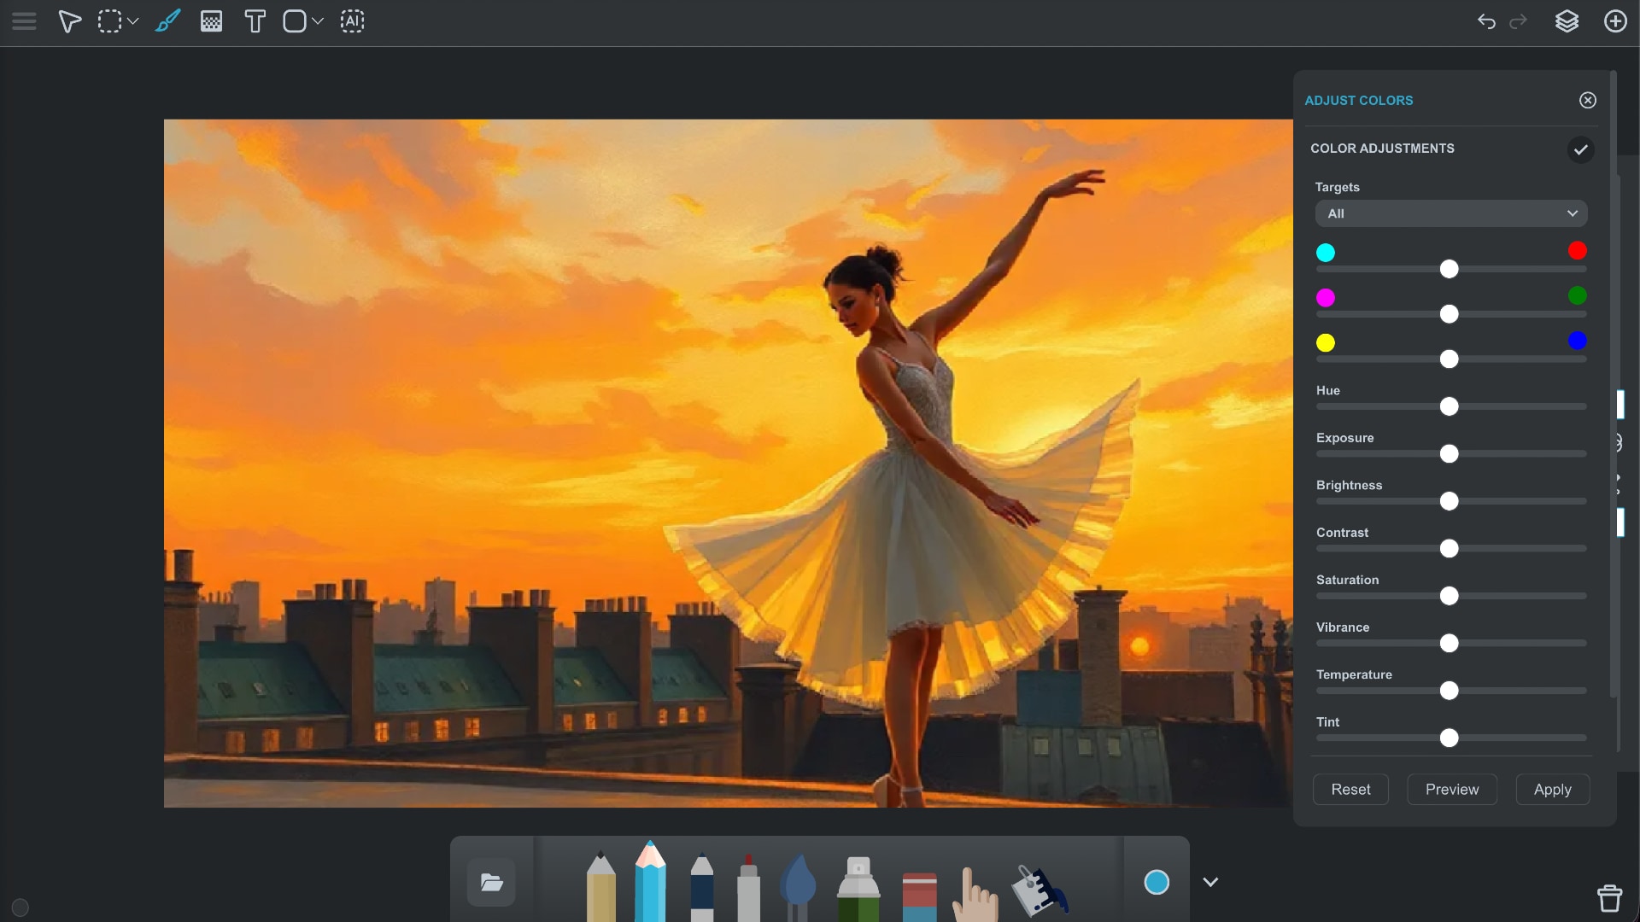Click the Saturation slider handle
The image size is (1640, 922).
pyautogui.click(x=1450, y=597)
